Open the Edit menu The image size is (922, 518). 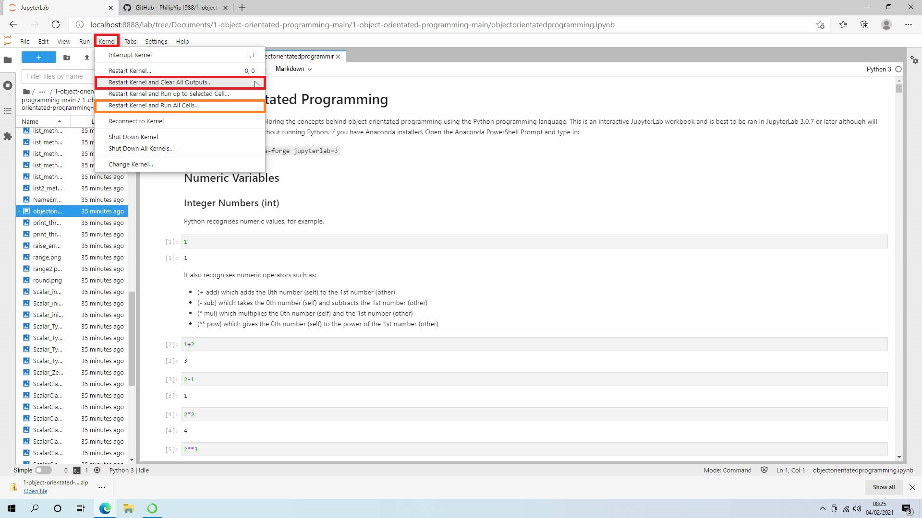pos(43,41)
